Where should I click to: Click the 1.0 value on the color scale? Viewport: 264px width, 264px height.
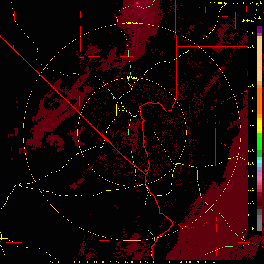tap(251, 176)
